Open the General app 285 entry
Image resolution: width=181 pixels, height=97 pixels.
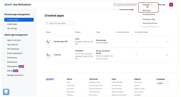pos(61,41)
